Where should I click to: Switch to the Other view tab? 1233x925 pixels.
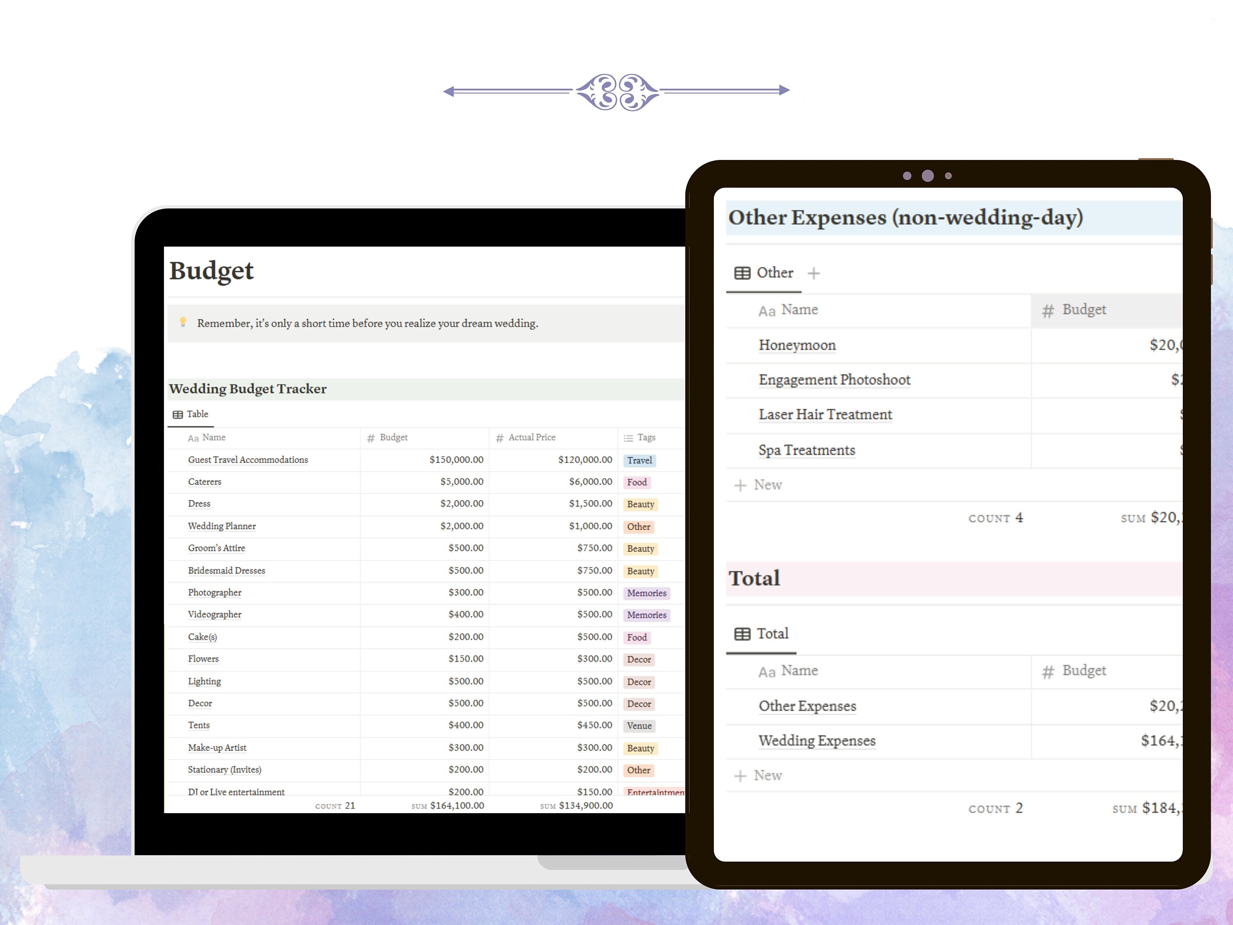click(764, 273)
